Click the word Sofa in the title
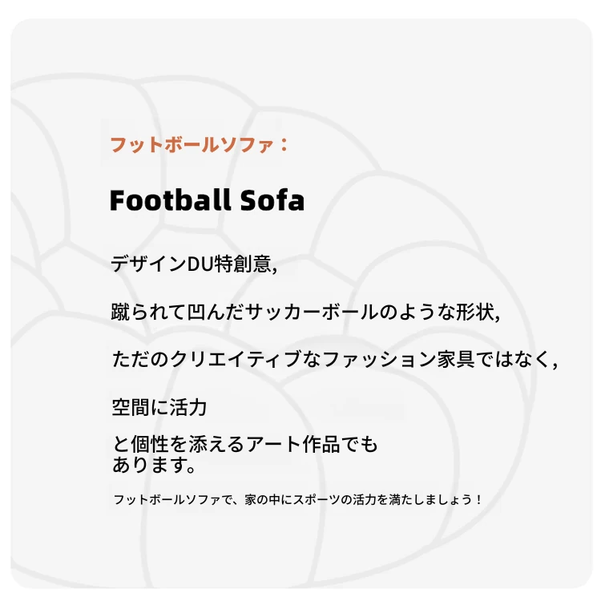Image resolution: width=601 pixels, height=601 pixels. 272,200
